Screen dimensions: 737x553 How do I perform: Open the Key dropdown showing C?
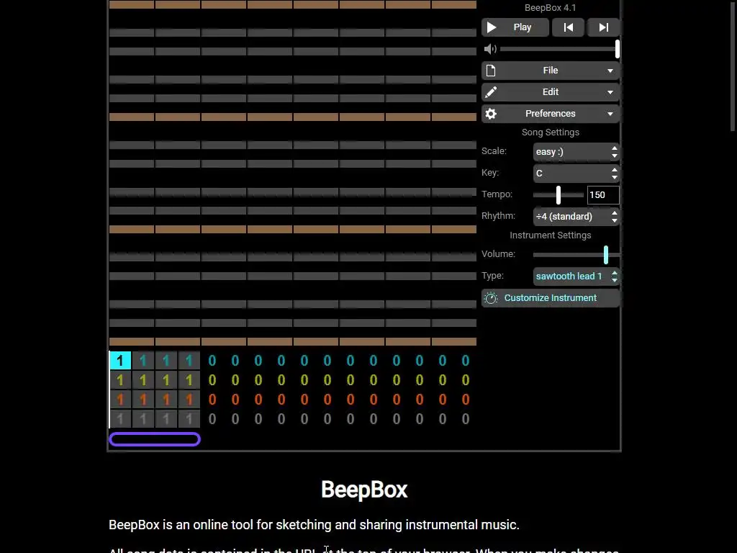coord(577,173)
